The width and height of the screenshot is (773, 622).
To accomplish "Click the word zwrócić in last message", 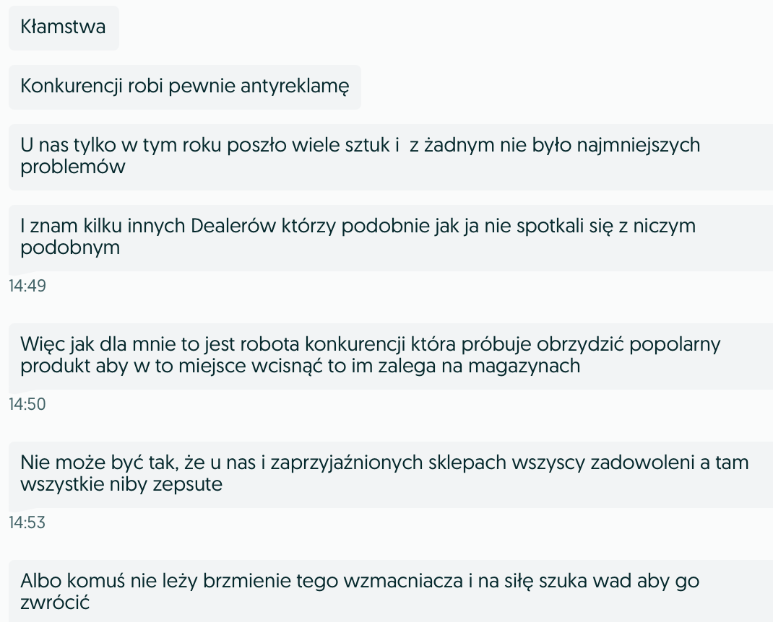I will point(55,603).
